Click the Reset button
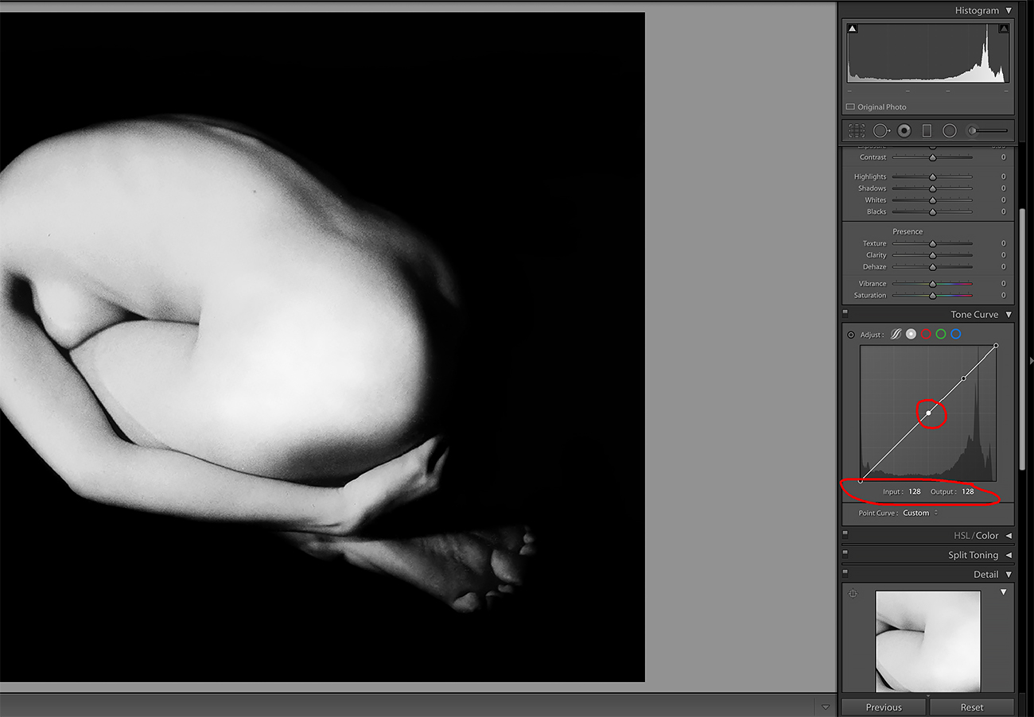The height and width of the screenshot is (717, 1034). click(971, 707)
